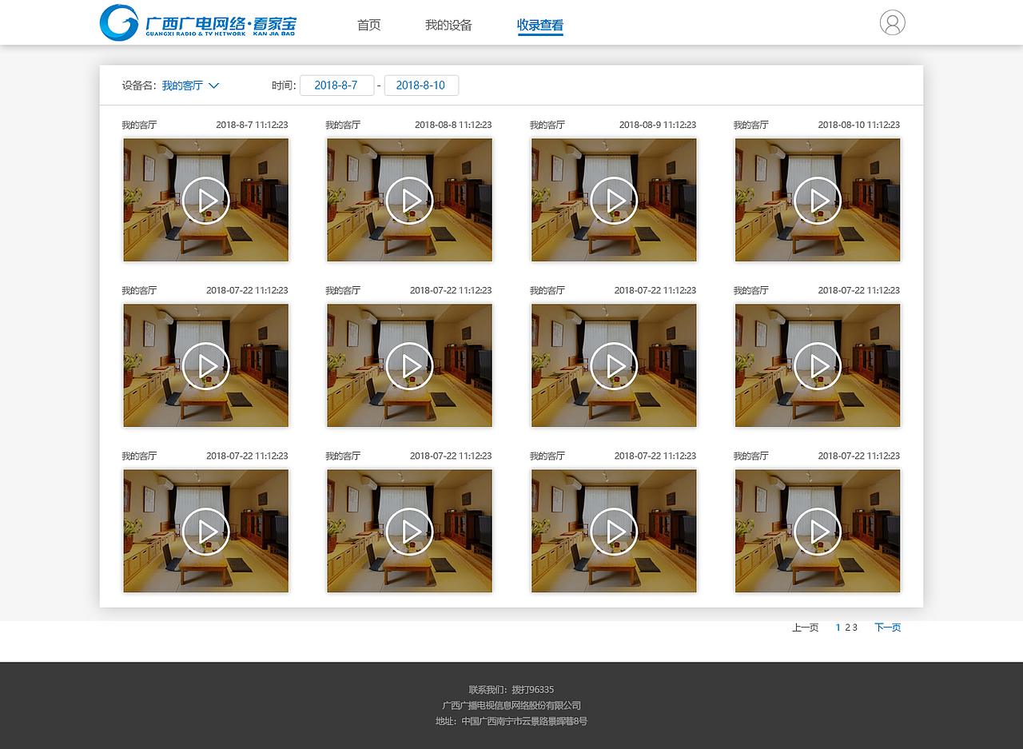Image resolution: width=1023 pixels, height=749 pixels.
Task: Play the 2018-8-7 11:12:23 recording
Action: tap(205, 200)
